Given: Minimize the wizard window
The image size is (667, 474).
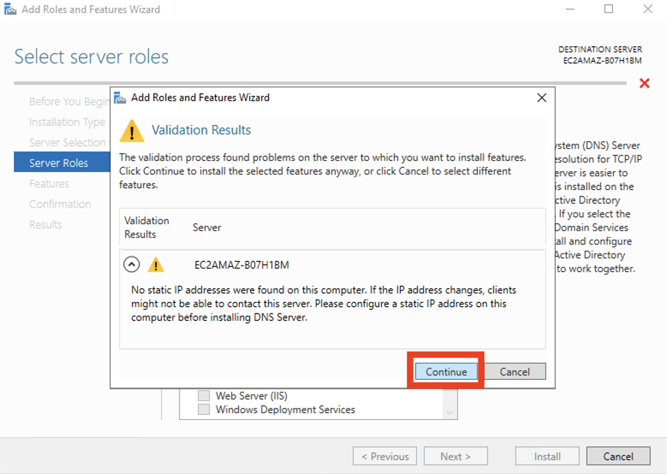Looking at the screenshot, I should [570, 9].
